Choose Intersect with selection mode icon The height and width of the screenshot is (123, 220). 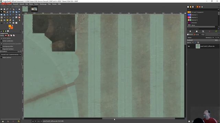click(x=14, y=36)
